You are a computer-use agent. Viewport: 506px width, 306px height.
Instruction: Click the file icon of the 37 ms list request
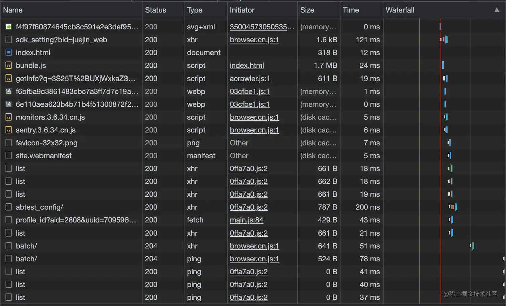coord(9,297)
